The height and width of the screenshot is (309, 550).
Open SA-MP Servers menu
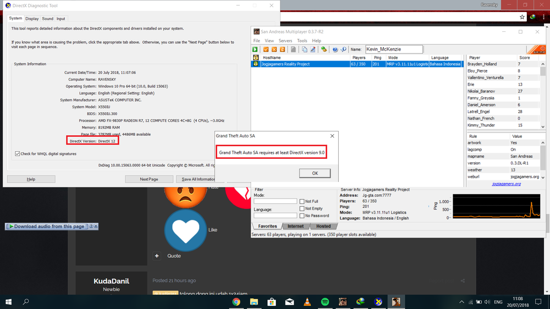point(285,41)
